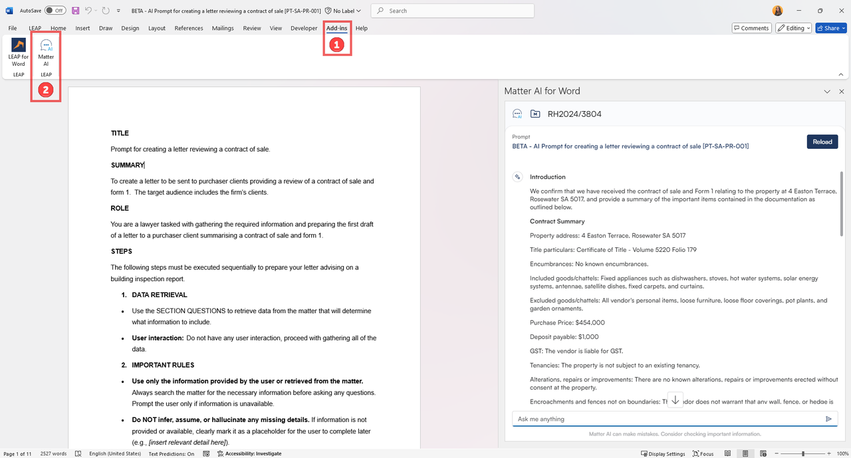
Task: Click English (United States) language indicator
Action: (115, 453)
